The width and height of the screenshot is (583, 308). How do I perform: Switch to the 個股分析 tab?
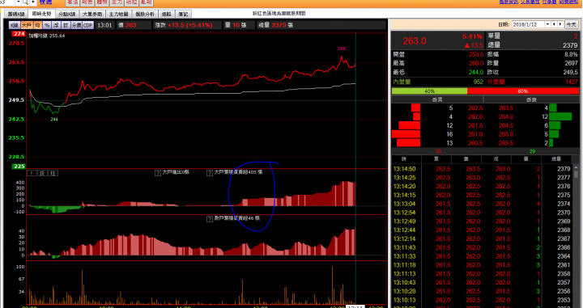(x=145, y=14)
